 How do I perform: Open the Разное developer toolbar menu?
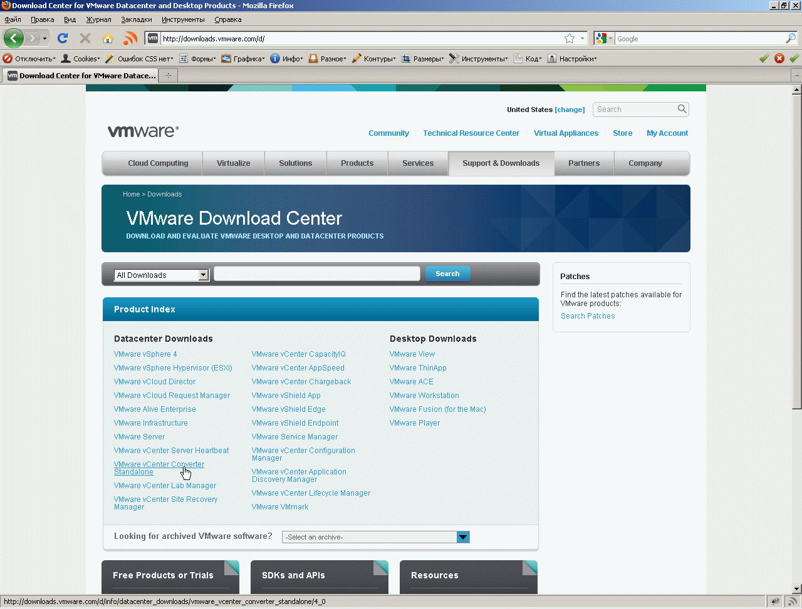(328, 59)
